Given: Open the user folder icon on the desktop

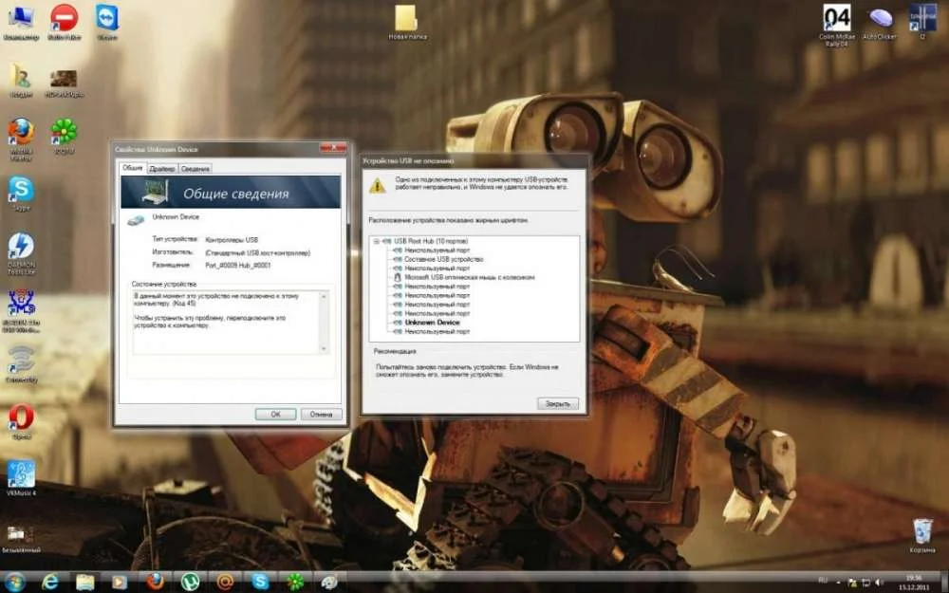Looking at the screenshot, I should coord(21,79).
